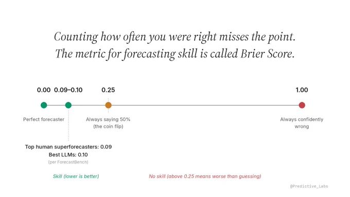350x197 pixels.
Task: Click the red No skill label
Action: (205, 176)
